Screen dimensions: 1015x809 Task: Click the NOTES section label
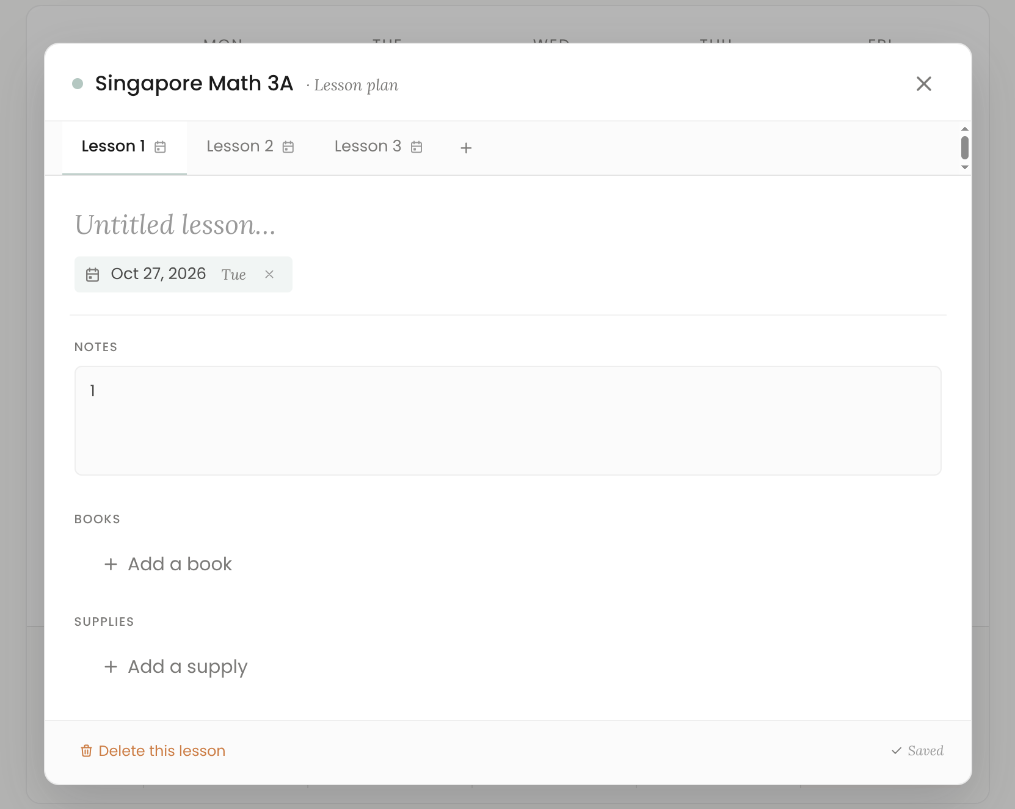tap(96, 347)
